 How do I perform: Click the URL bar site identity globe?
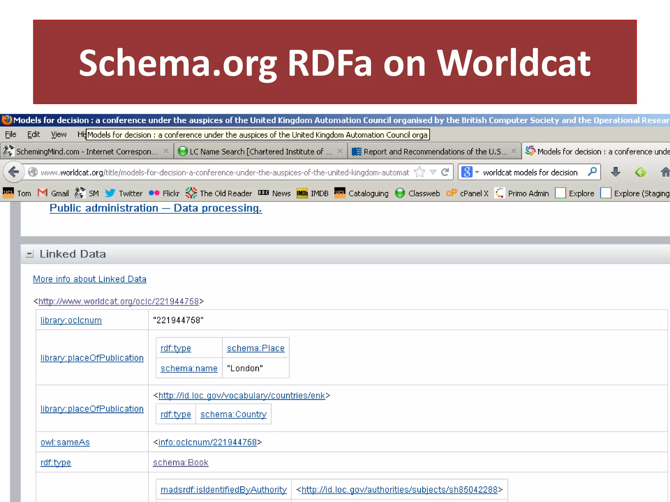[x=33, y=172]
